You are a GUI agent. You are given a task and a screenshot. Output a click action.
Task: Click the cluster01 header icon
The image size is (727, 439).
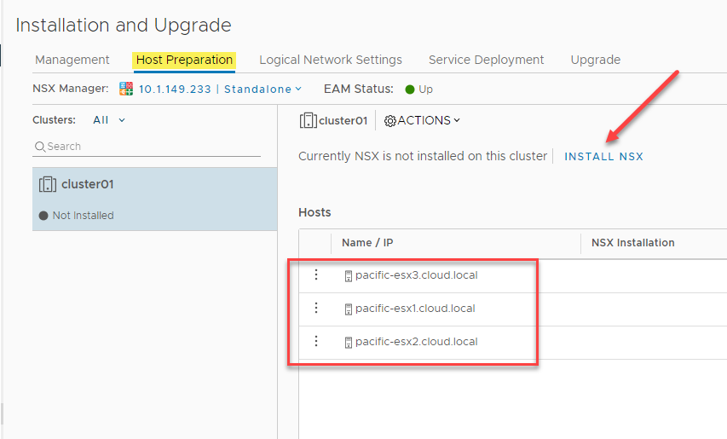point(308,120)
